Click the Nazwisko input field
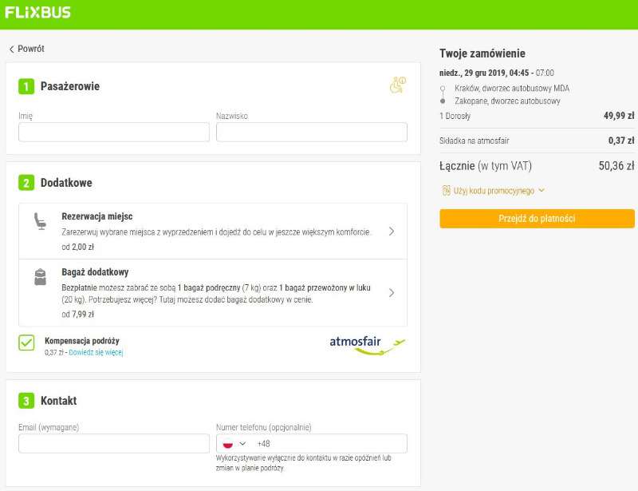Screen dimensions: 638x491 [310, 132]
